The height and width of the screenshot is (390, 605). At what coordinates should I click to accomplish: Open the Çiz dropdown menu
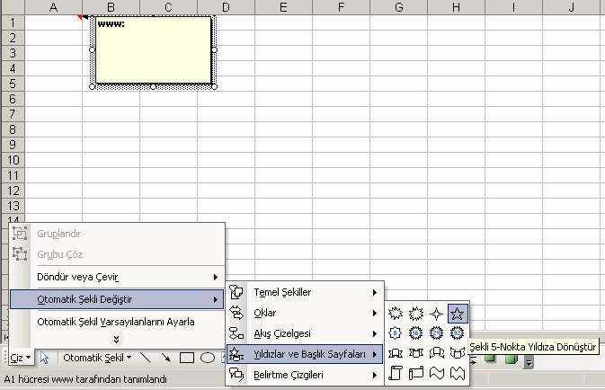point(20,358)
